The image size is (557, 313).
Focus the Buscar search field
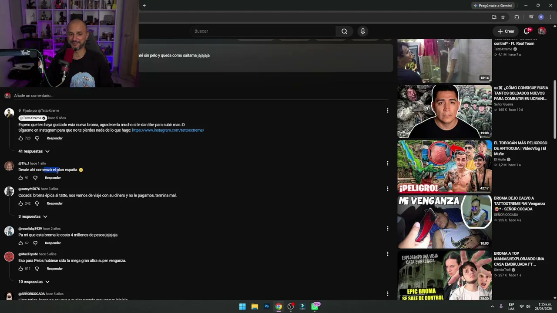coord(262,31)
